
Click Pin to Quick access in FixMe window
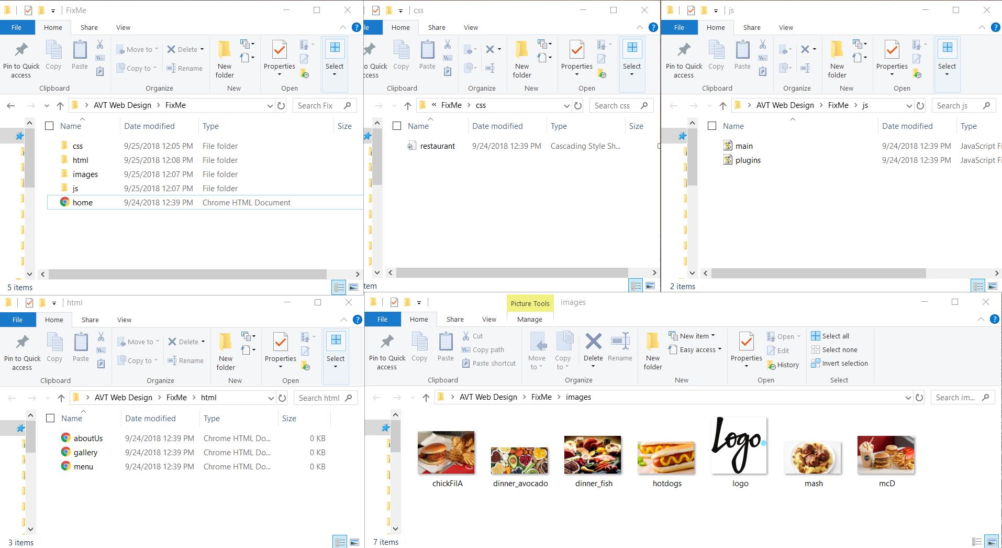click(21, 60)
